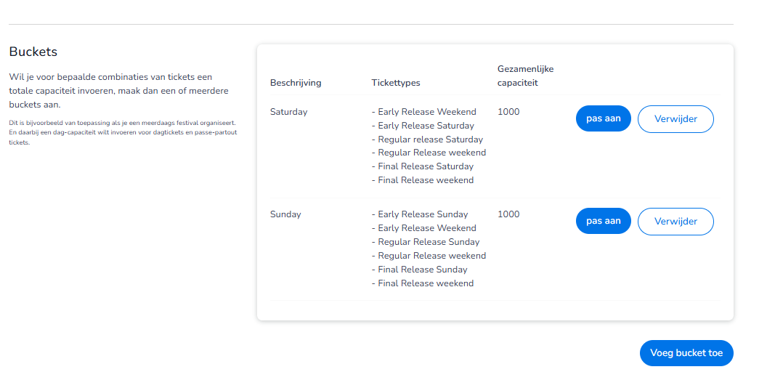The height and width of the screenshot is (388, 775).
Task: Select the Sunday bucket's 1000 capacity value
Action: (508, 214)
